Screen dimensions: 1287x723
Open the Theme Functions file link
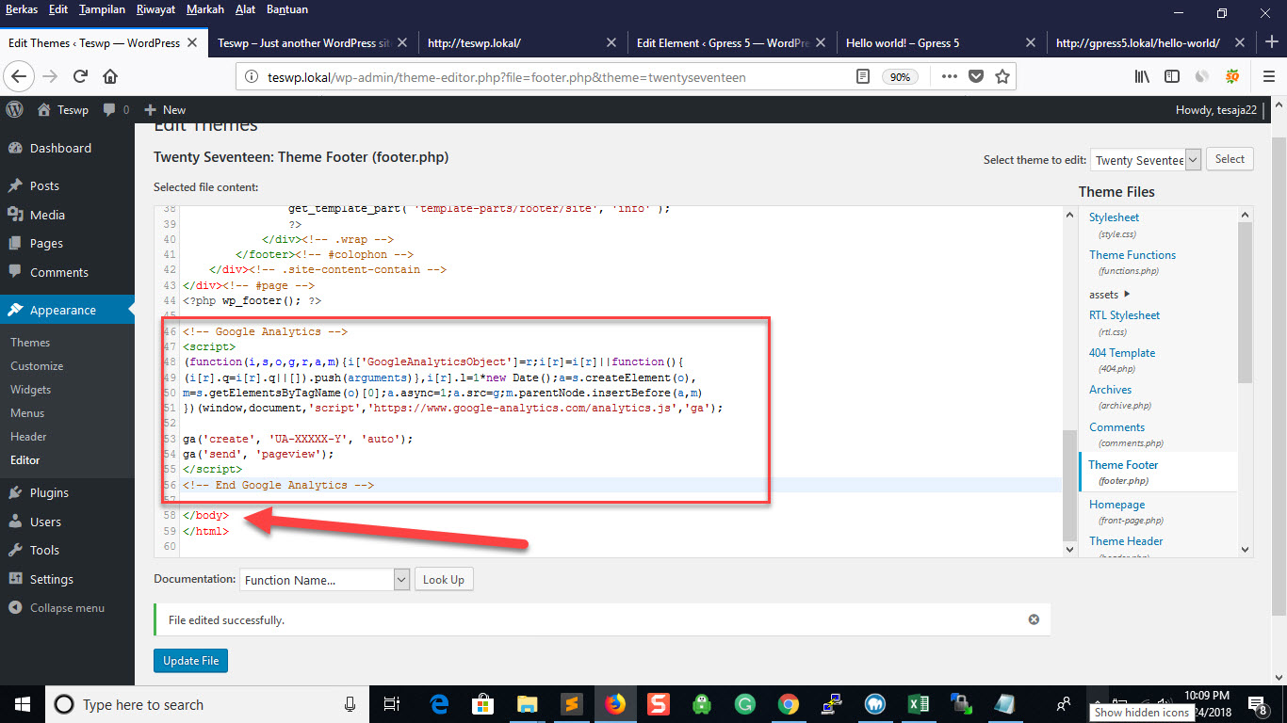(1132, 255)
